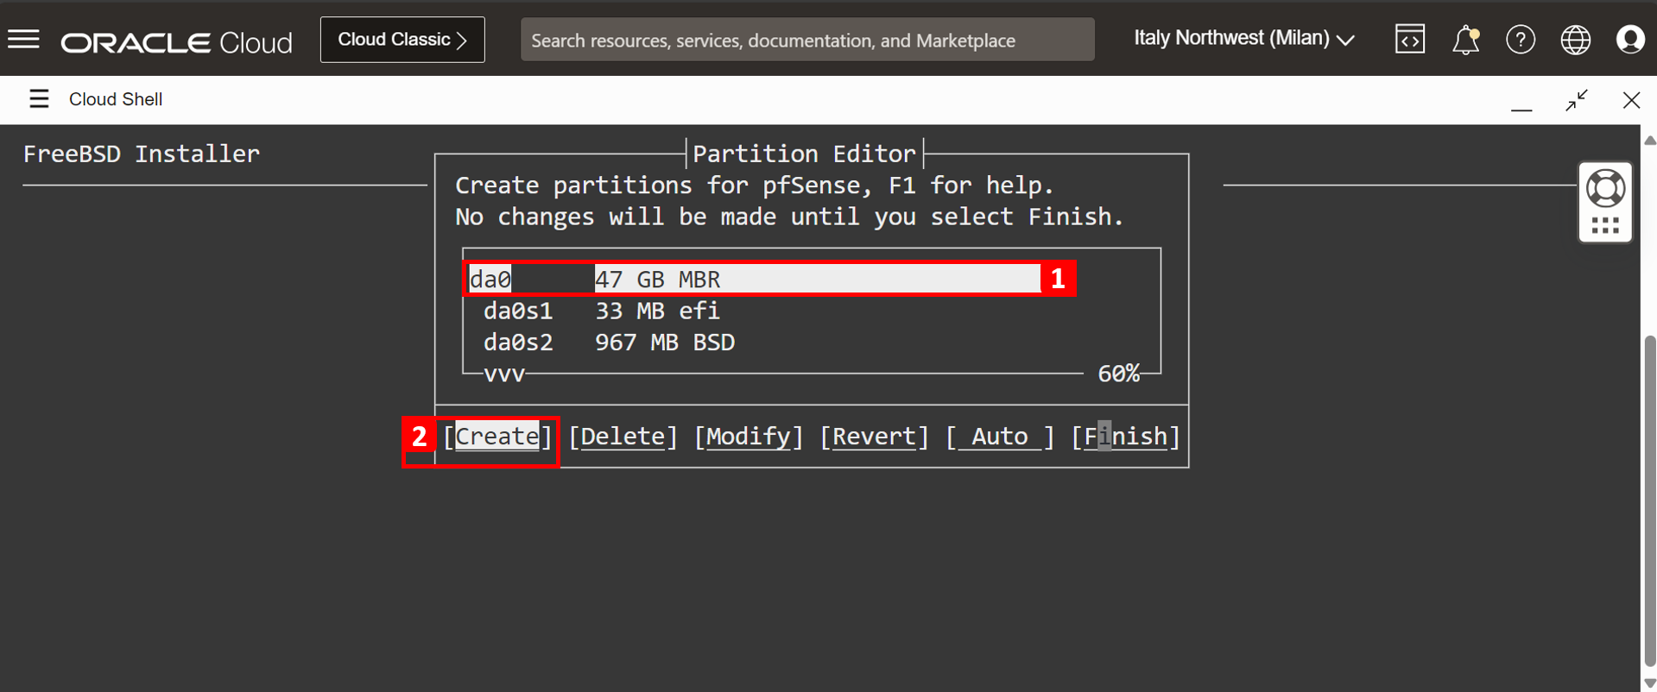Choose the Finish button in Partition Editor
Viewport: 1657px width, 692px height.
[x=1125, y=437]
